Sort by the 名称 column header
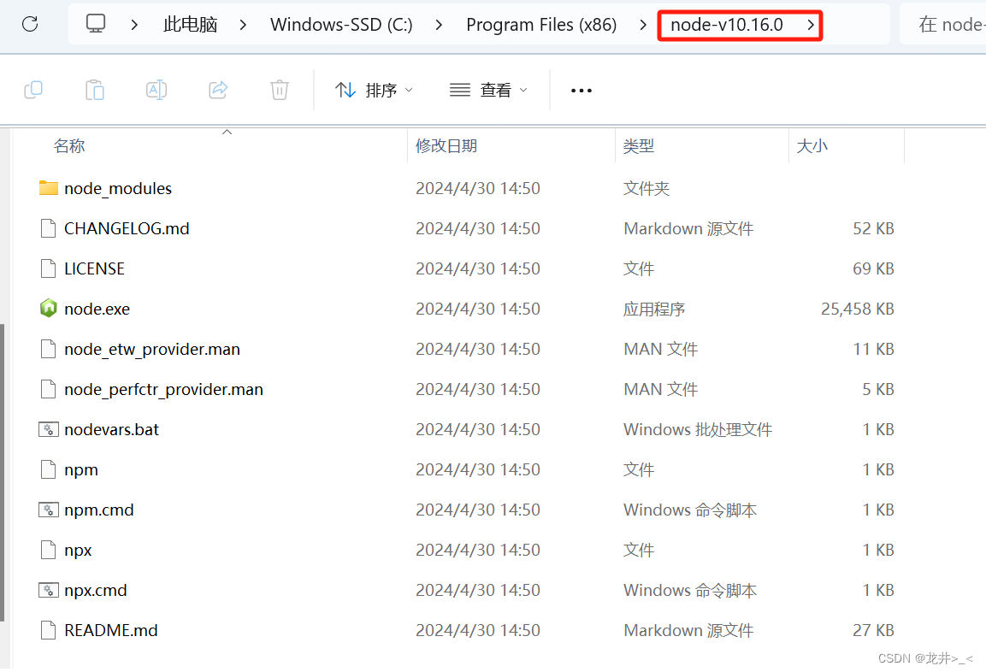Image resolution: width=986 pixels, height=672 pixels. pyautogui.click(x=69, y=146)
